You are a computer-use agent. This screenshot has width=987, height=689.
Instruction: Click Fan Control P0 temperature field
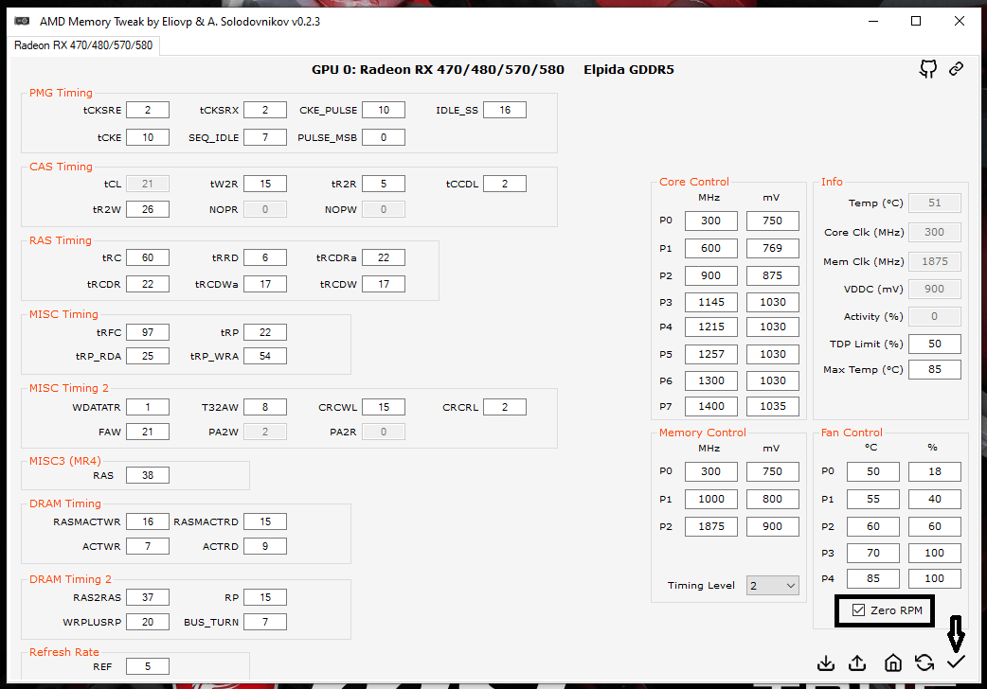(873, 471)
